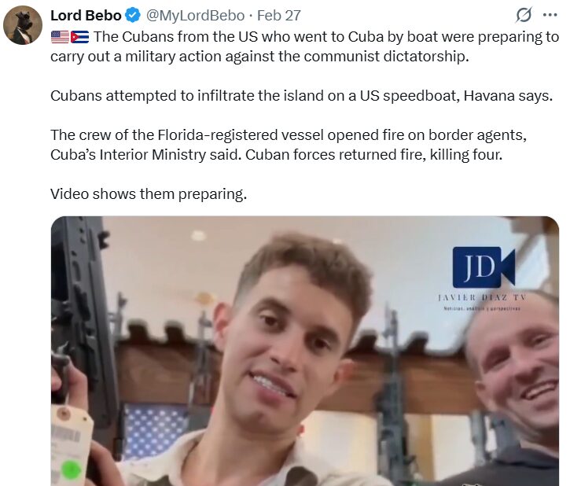Click the paragraph about military action
This screenshot has height=486, width=570.
pos(304,47)
